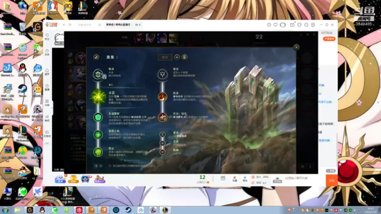Select the Resolve primary rune tree icon
381x214 pixels.
(x=98, y=74)
